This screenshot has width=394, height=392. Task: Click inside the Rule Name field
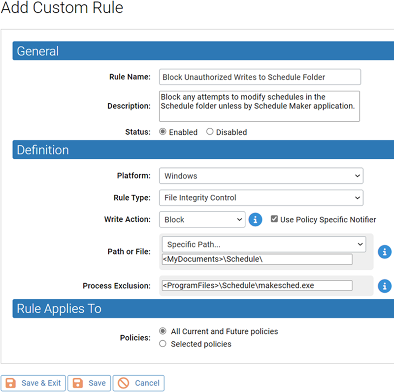260,77
